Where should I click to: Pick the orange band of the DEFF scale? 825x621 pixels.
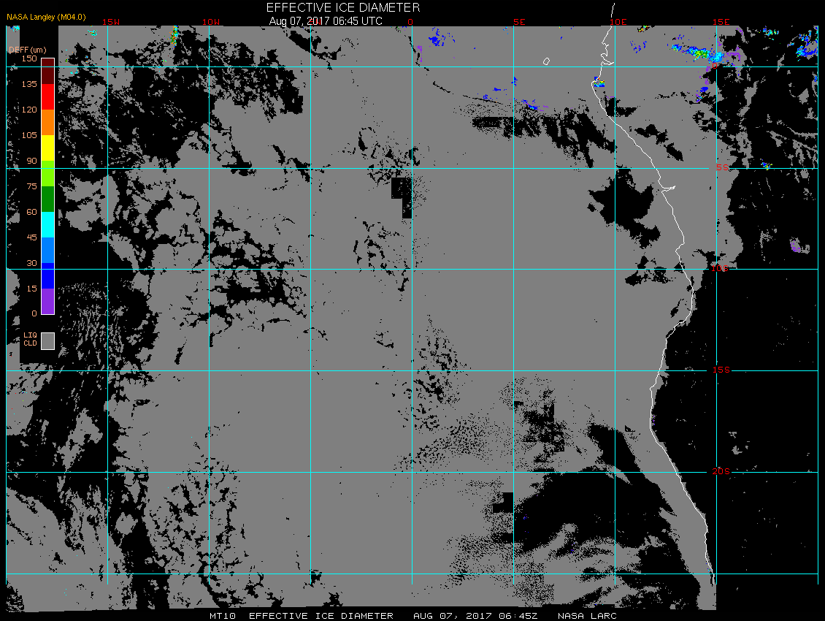(x=48, y=122)
